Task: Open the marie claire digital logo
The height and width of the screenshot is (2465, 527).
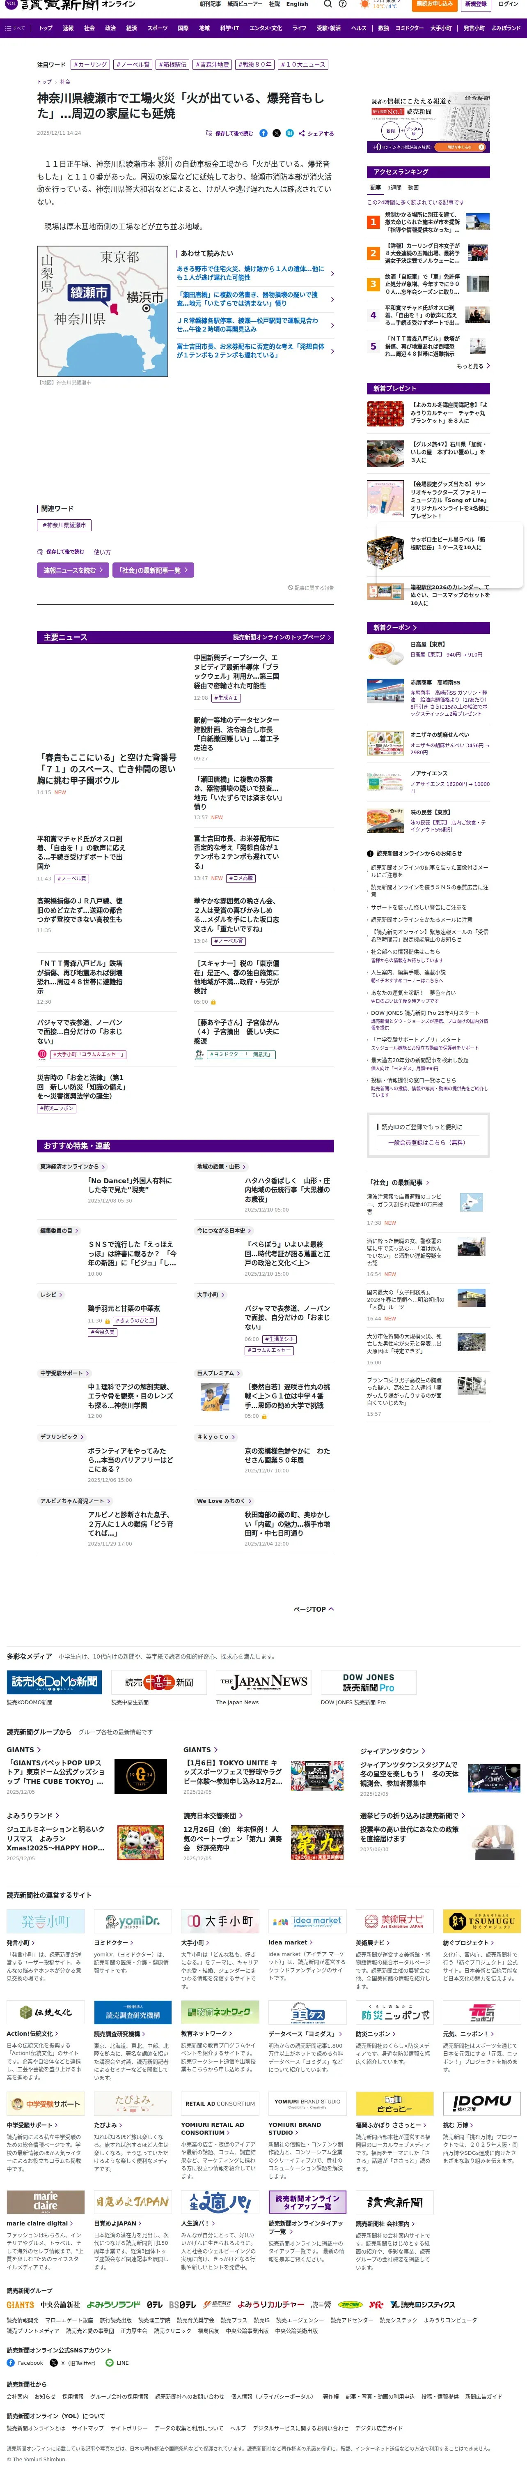Action: coord(46,2201)
